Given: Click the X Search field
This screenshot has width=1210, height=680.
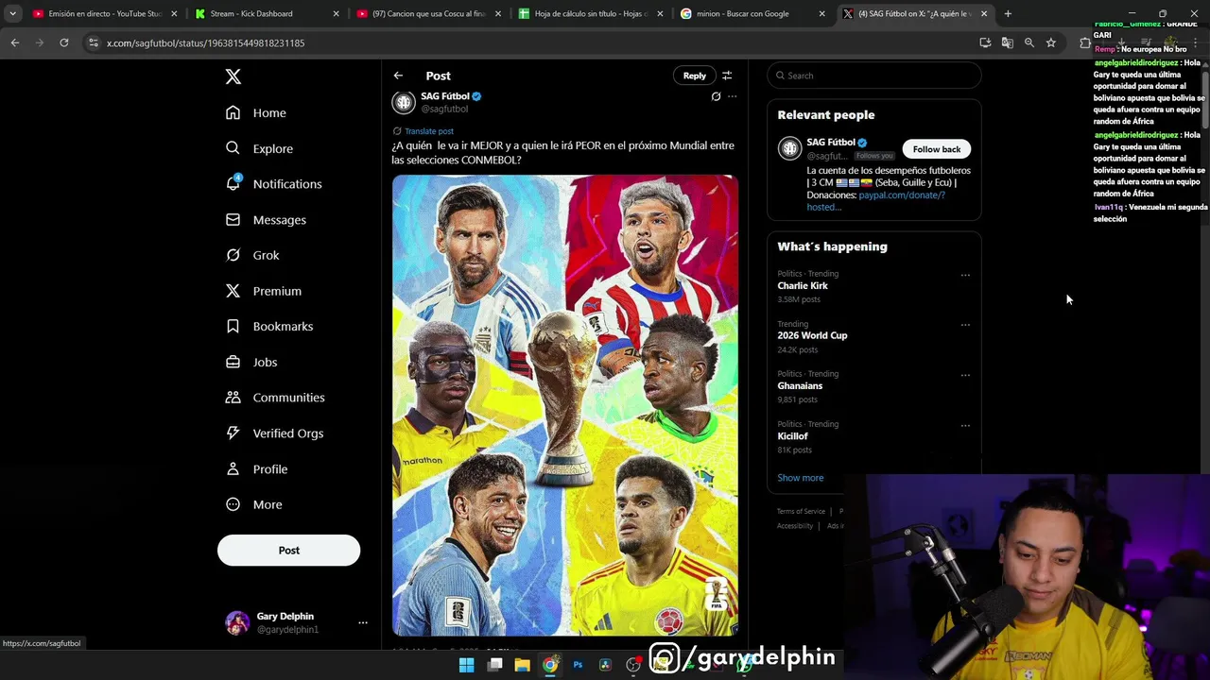Looking at the screenshot, I should [x=874, y=76].
